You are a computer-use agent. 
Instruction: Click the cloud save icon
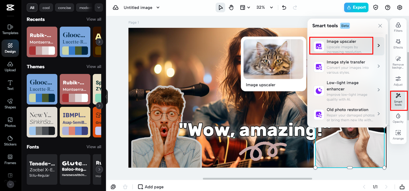coord(116,8)
